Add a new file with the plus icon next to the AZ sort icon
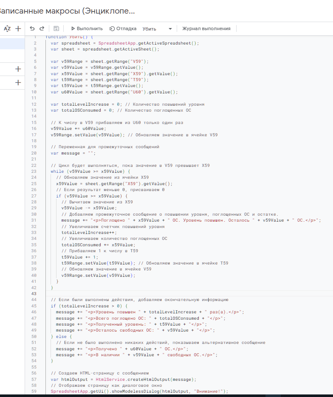This screenshot has width=333, height=397. 18,29
